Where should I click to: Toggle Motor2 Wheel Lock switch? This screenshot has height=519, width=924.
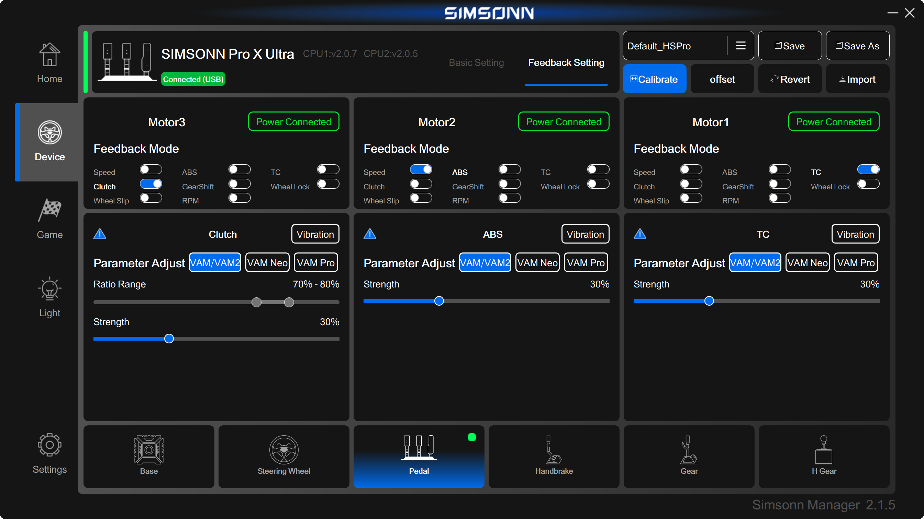click(x=598, y=184)
